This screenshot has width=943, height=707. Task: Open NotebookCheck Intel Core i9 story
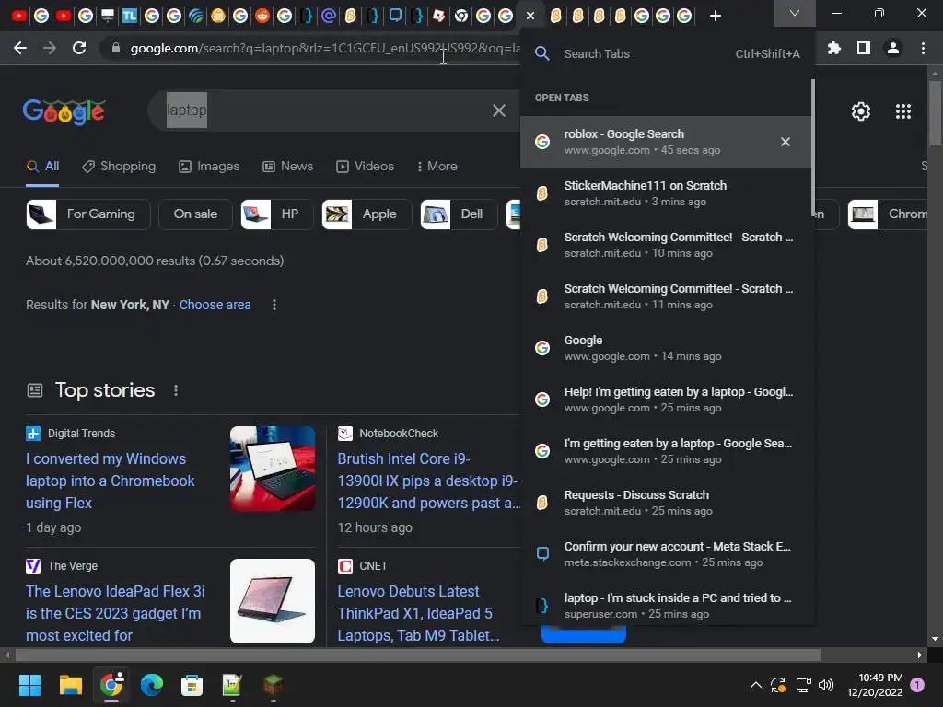pyautogui.click(x=429, y=481)
